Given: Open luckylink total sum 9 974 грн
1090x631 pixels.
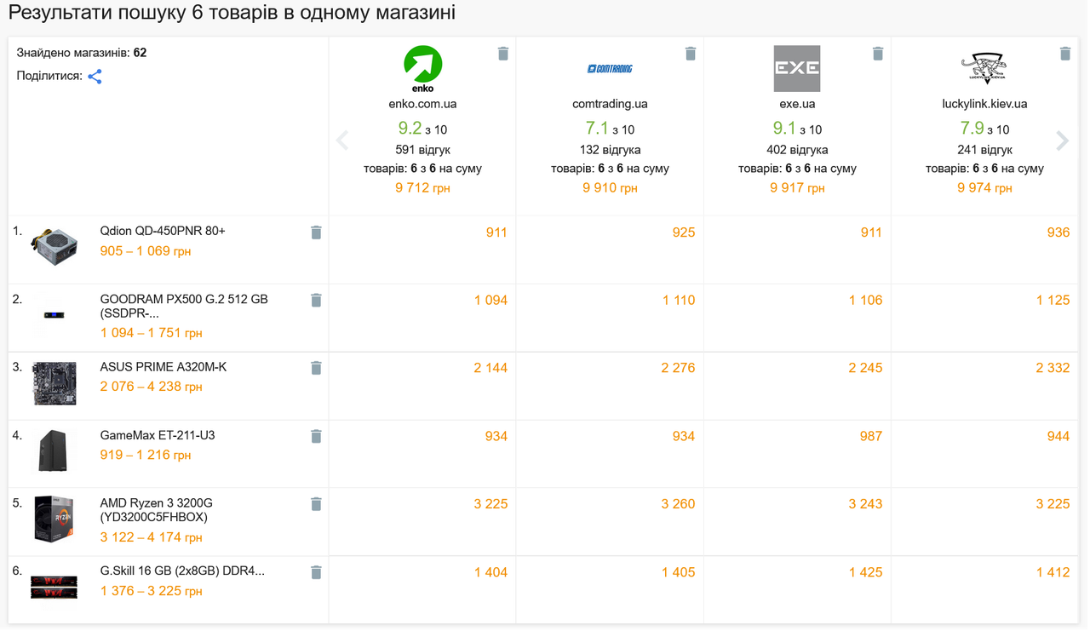Looking at the screenshot, I should tap(984, 188).
